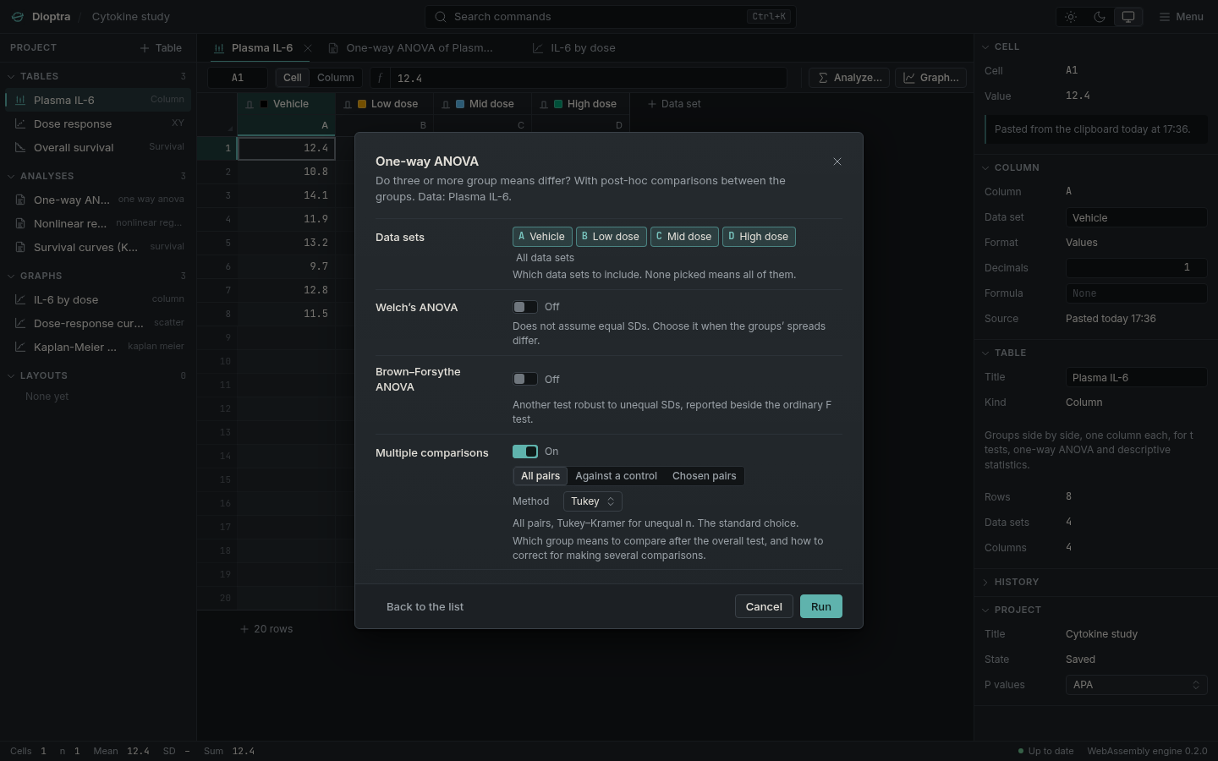Click the Nonlinear regression analysis icon in the sidebar
This screenshot has width=1218, height=761.
(x=20, y=223)
